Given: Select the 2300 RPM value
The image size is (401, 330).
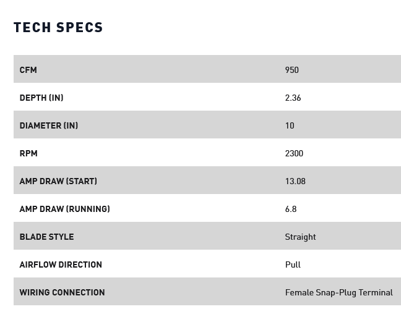Looking at the screenshot, I should click(x=295, y=153).
